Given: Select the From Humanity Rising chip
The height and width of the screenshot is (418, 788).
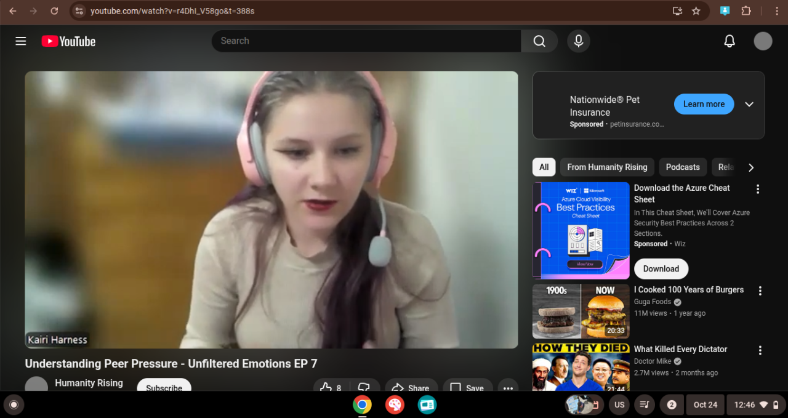Looking at the screenshot, I should coord(606,167).
